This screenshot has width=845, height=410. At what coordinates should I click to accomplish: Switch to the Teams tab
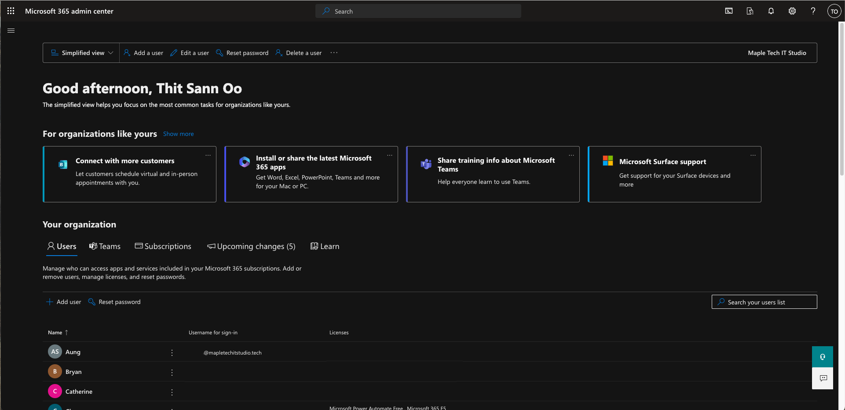point(105,246)
